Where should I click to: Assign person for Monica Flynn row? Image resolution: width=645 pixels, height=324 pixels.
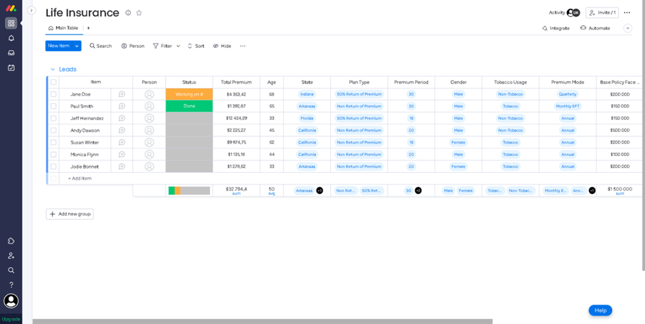tap(149, 155)
